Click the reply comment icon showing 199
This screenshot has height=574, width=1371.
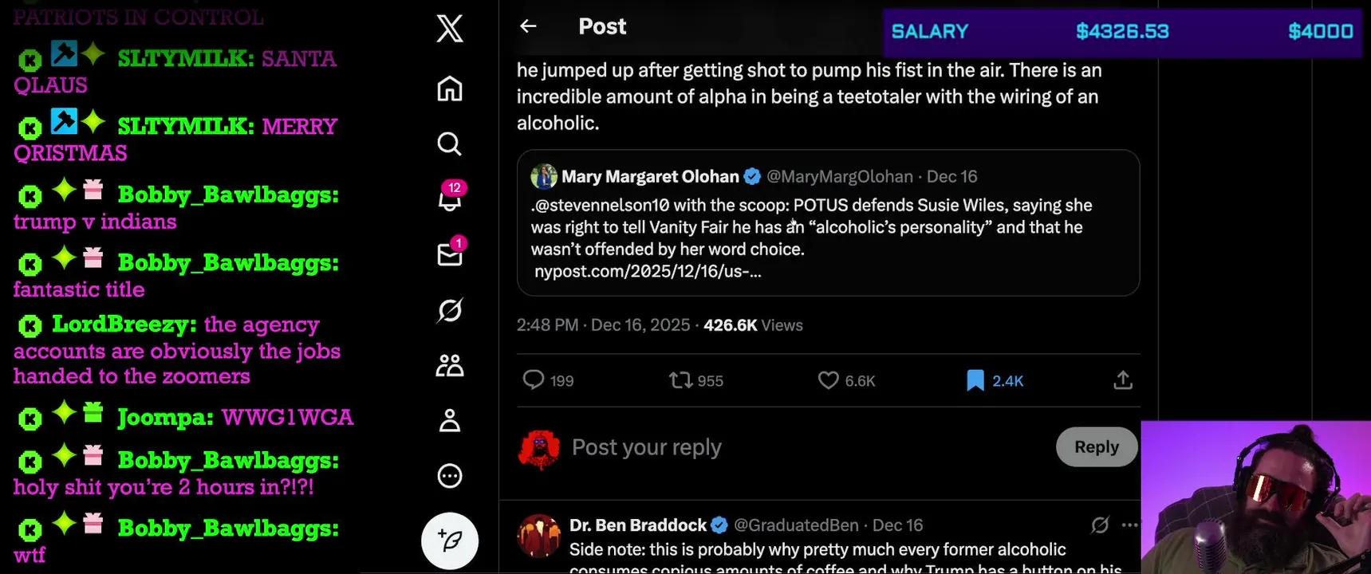[534, 380]
